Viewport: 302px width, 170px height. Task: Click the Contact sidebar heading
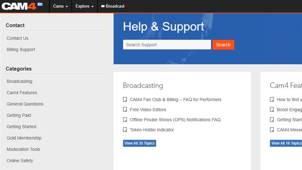pyautogui.click(x=15, y=25)
